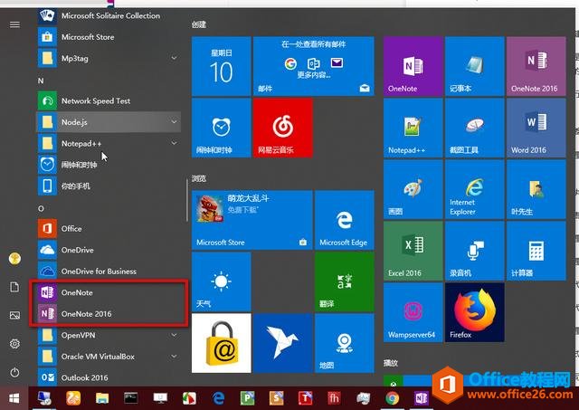This screenshot has width=579, height=410.
Task: Click the 浏览 tile group header
Action: tap(199, 179)
